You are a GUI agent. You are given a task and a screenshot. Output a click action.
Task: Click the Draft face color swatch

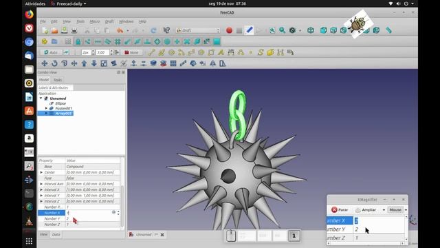point(78,52)
